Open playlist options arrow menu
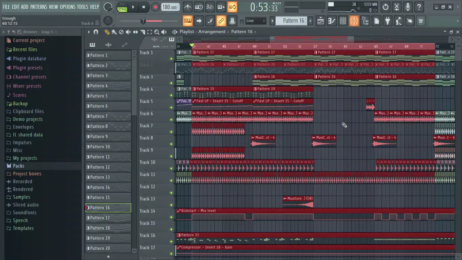 click(x=89, y=32)
